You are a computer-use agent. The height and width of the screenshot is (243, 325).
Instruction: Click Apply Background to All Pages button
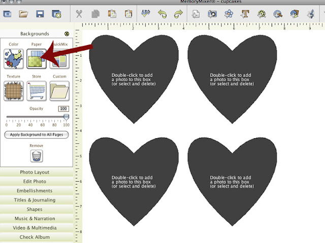(37, 135)
